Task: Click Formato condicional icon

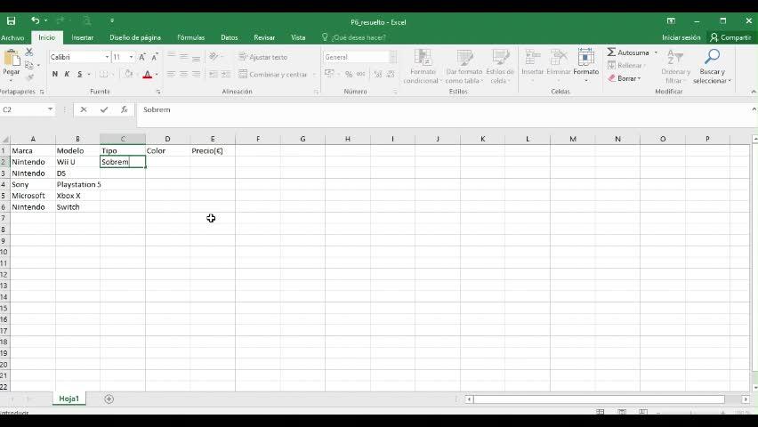Action: [x=423, y=58]
